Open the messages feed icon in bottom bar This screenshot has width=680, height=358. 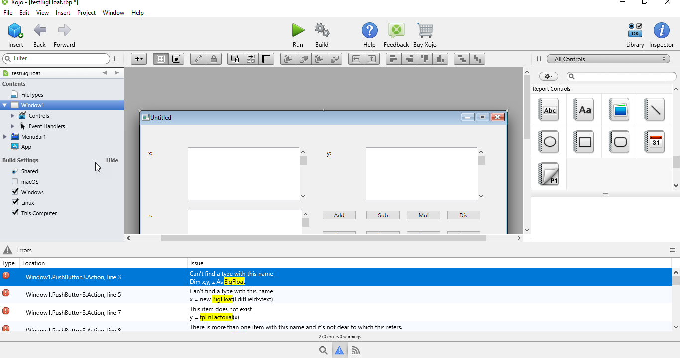(x=356, y=350)
